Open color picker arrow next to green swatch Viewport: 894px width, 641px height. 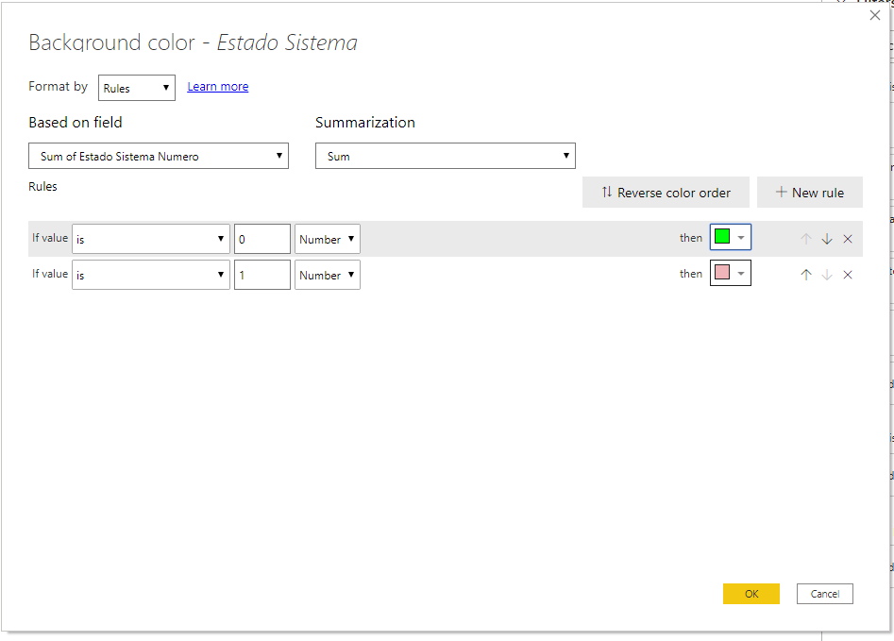tap(741, 237)
